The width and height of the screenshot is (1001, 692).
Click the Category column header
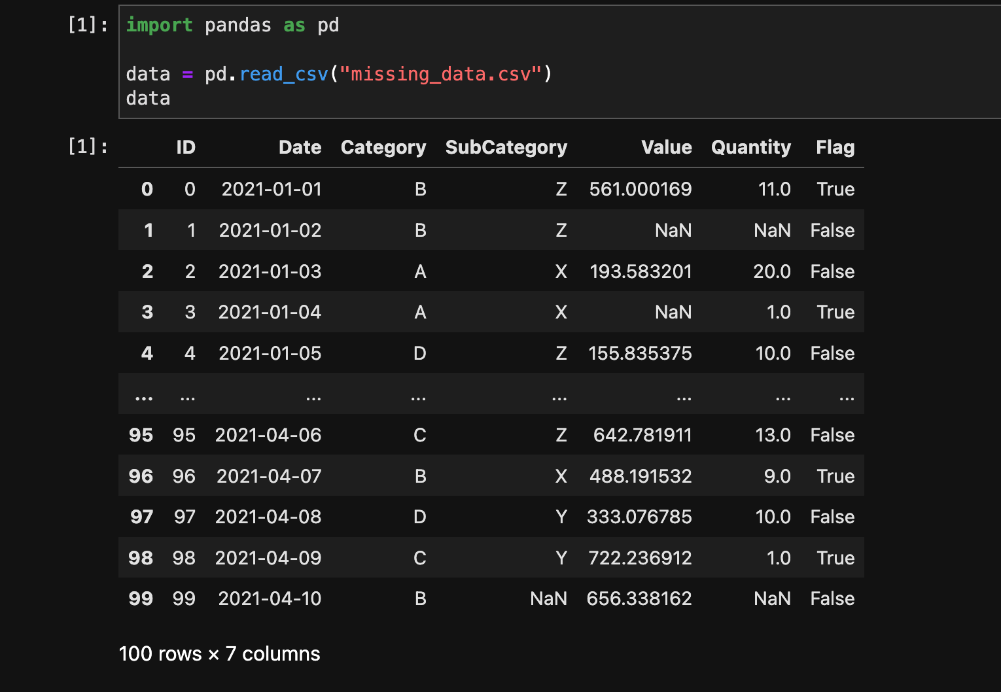pyautogui.click(x=383, y=148)
